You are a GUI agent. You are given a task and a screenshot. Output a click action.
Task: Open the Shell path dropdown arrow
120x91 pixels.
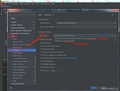pyautogui.click(x=112, y=35)
